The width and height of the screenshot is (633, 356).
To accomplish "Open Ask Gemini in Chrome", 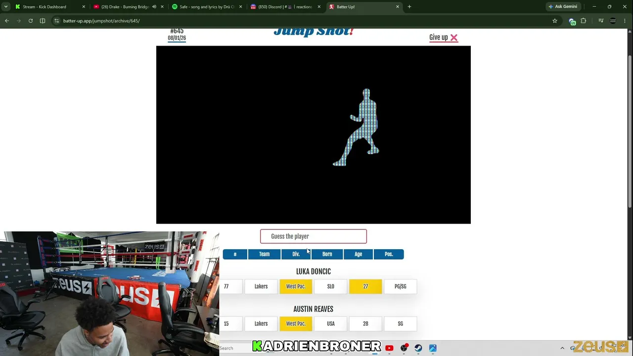I will (563, 7).
